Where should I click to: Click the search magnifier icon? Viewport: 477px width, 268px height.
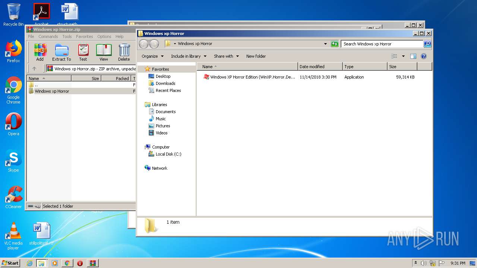[427, 44]
